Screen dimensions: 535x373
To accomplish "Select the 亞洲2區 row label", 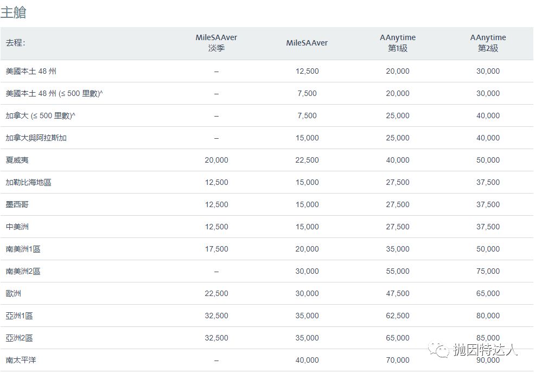I will click(x=19, y=338).
